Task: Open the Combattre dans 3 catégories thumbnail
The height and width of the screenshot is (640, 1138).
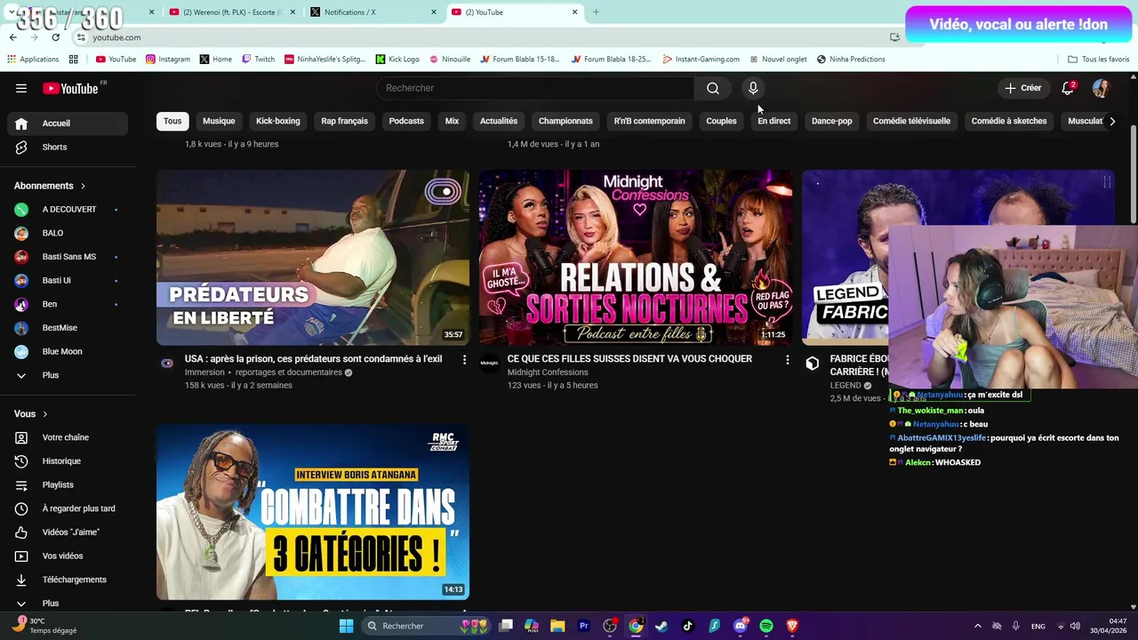Action: click(x=313, y=512)
